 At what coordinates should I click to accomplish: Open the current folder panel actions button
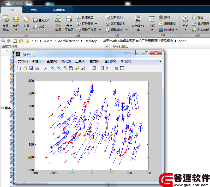(x=106, y=46)
